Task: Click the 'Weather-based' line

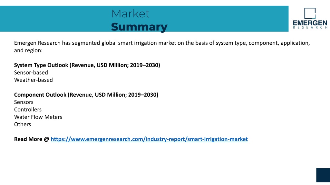Action: (34, 80)
